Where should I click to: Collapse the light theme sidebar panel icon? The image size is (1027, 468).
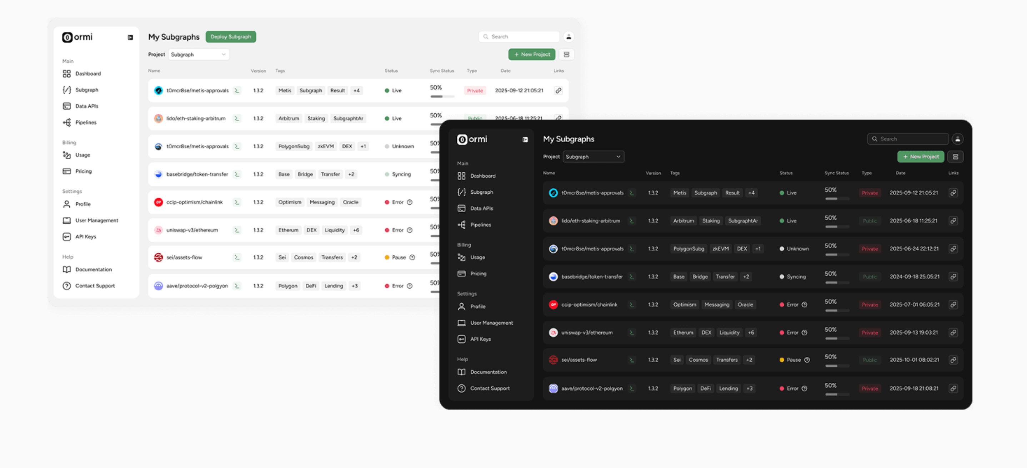(x=130, y=37)
